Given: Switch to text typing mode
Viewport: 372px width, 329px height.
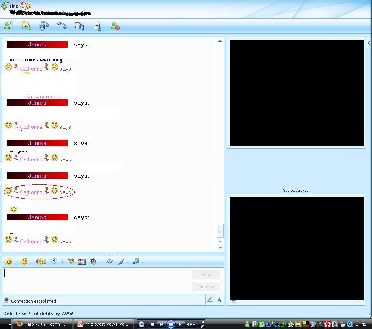Looking at the screenshot, I should pos(219,300).
